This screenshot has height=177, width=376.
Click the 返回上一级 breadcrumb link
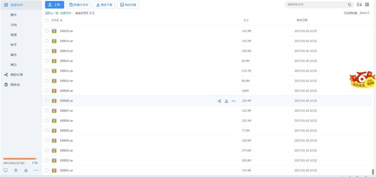point(52,13)
